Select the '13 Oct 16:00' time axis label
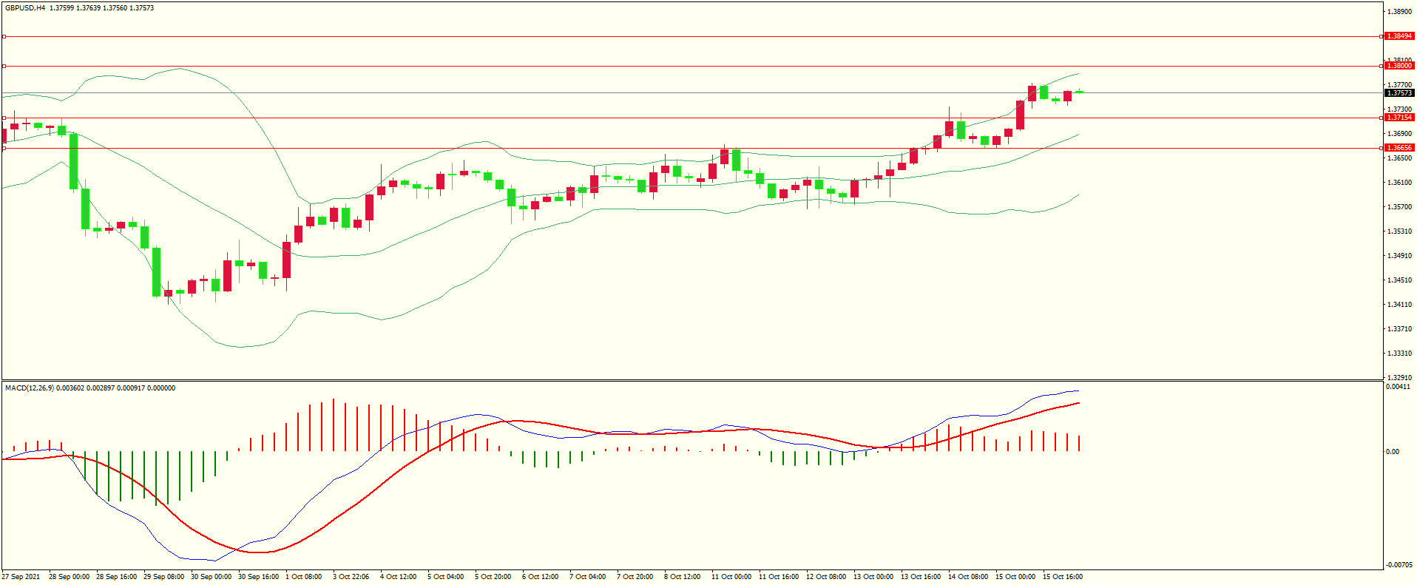This screenshot has width=1417, height=585. (x=920, y=576)
